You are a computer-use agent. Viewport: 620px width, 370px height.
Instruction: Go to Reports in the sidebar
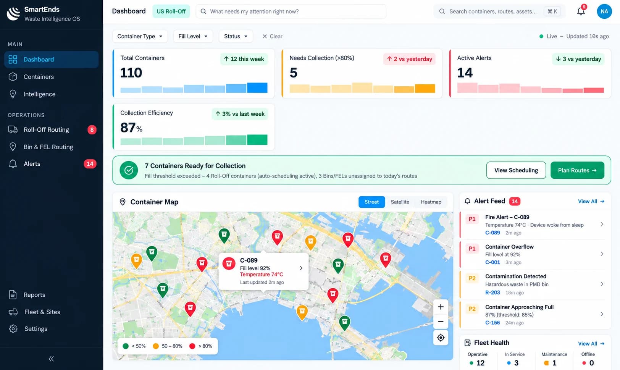(51, 295)
